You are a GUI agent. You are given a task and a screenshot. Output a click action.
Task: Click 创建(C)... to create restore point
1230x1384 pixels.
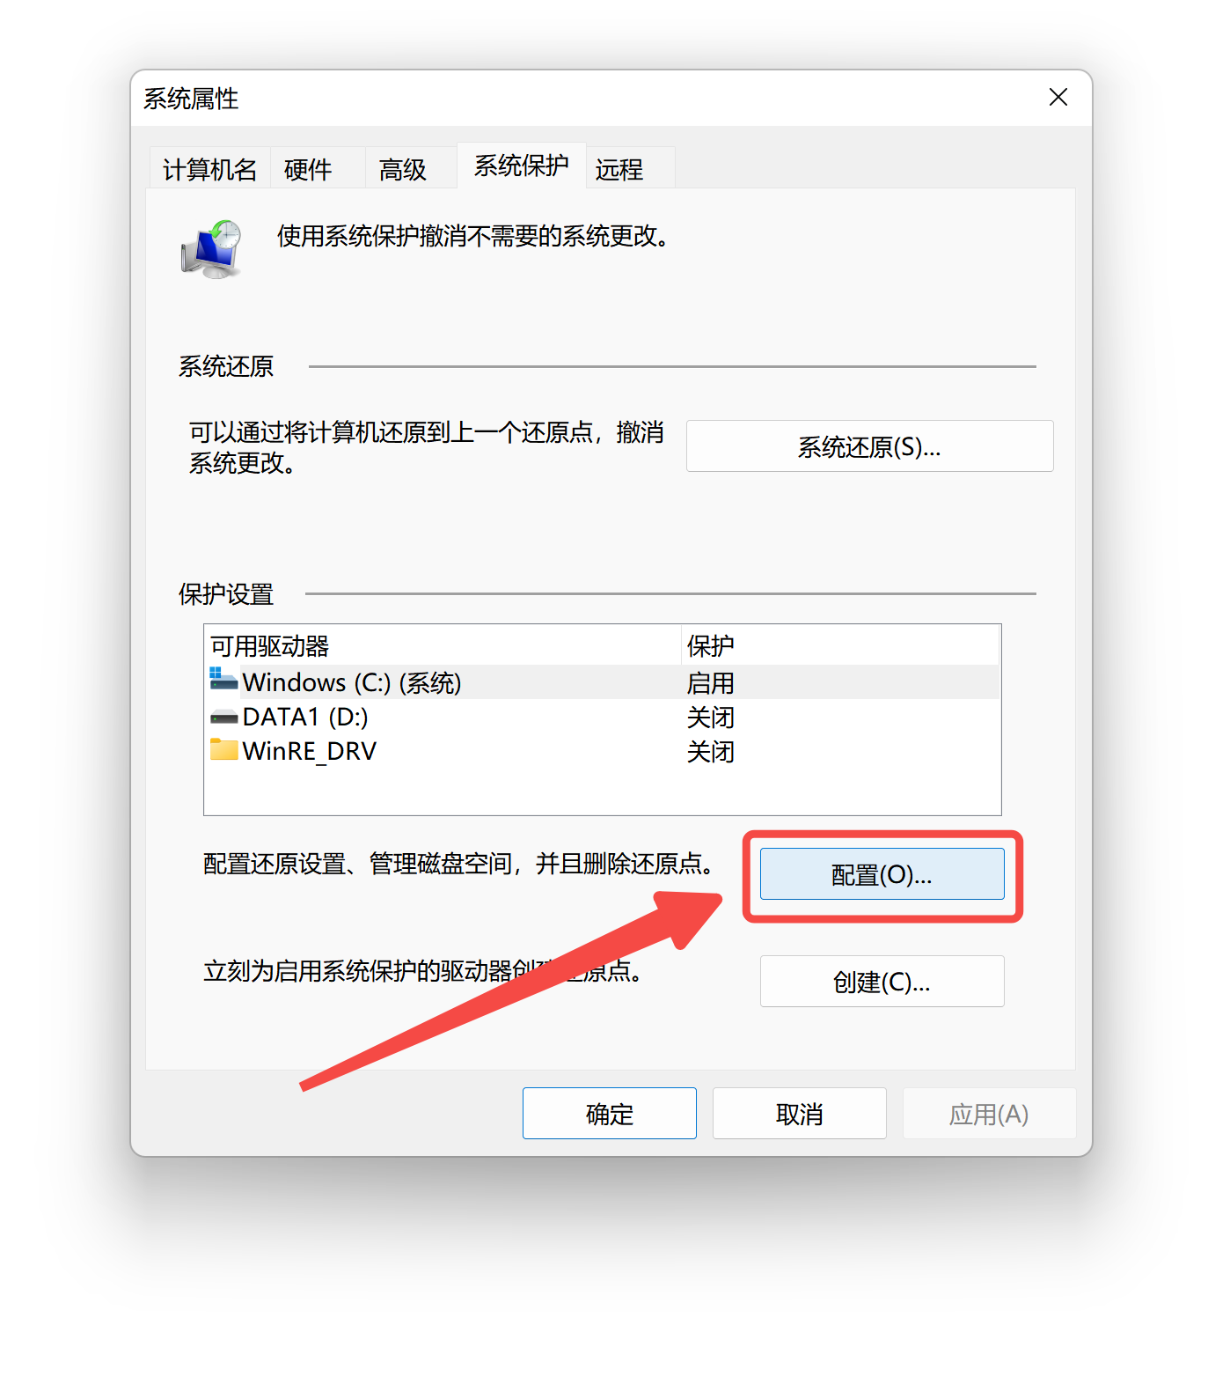point(882,981)
